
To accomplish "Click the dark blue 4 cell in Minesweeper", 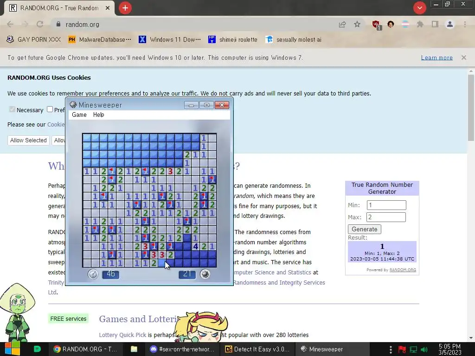I will (196, 247).
